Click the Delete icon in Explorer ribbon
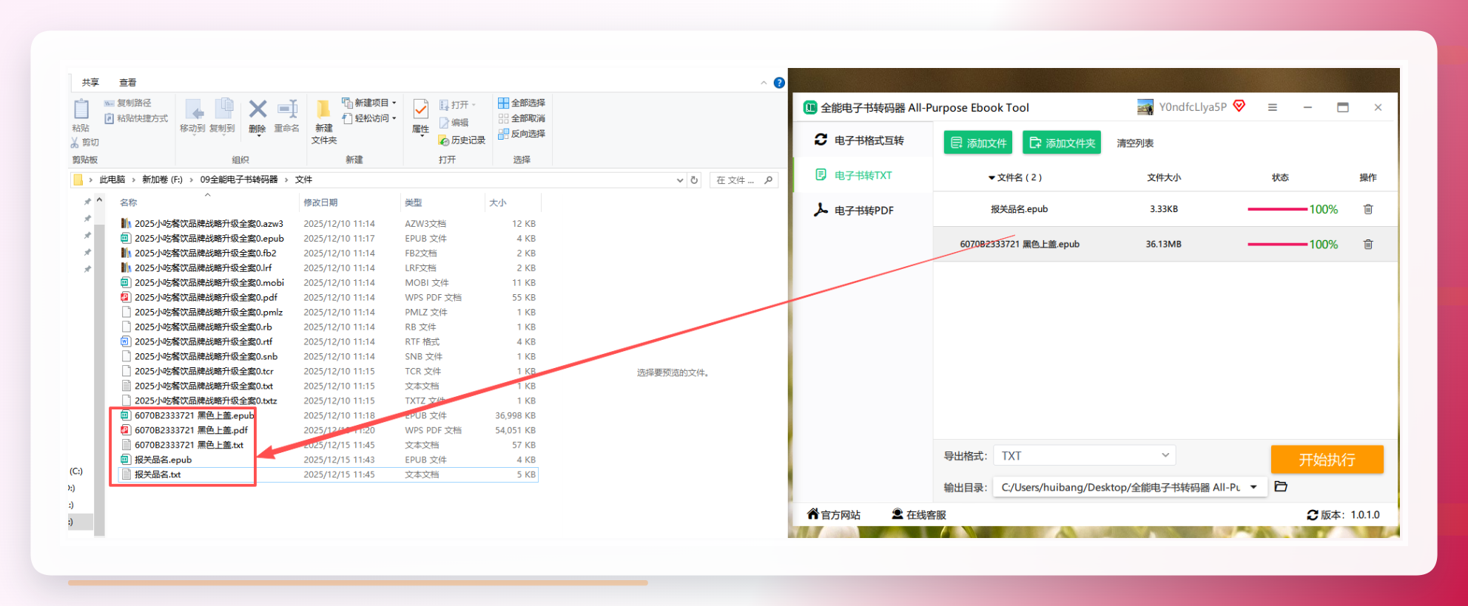Image resolution: width=1468 pixels, height=606 pixels. [257, 109]
